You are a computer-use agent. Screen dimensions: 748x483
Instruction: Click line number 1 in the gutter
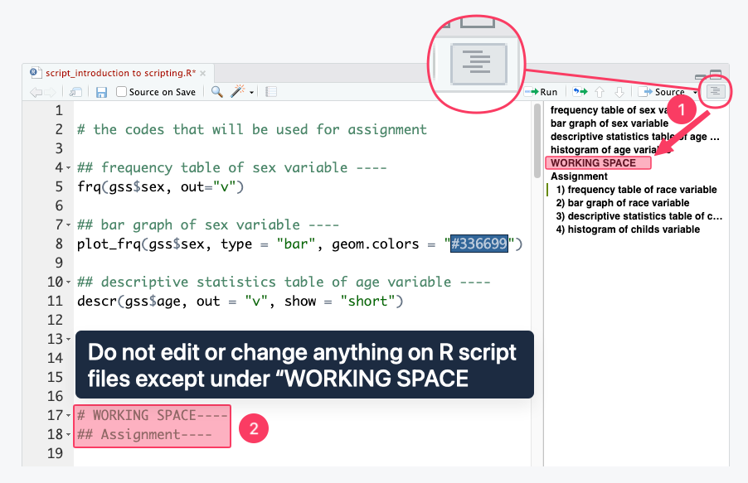pyautogui.click(x=59, y=111)
